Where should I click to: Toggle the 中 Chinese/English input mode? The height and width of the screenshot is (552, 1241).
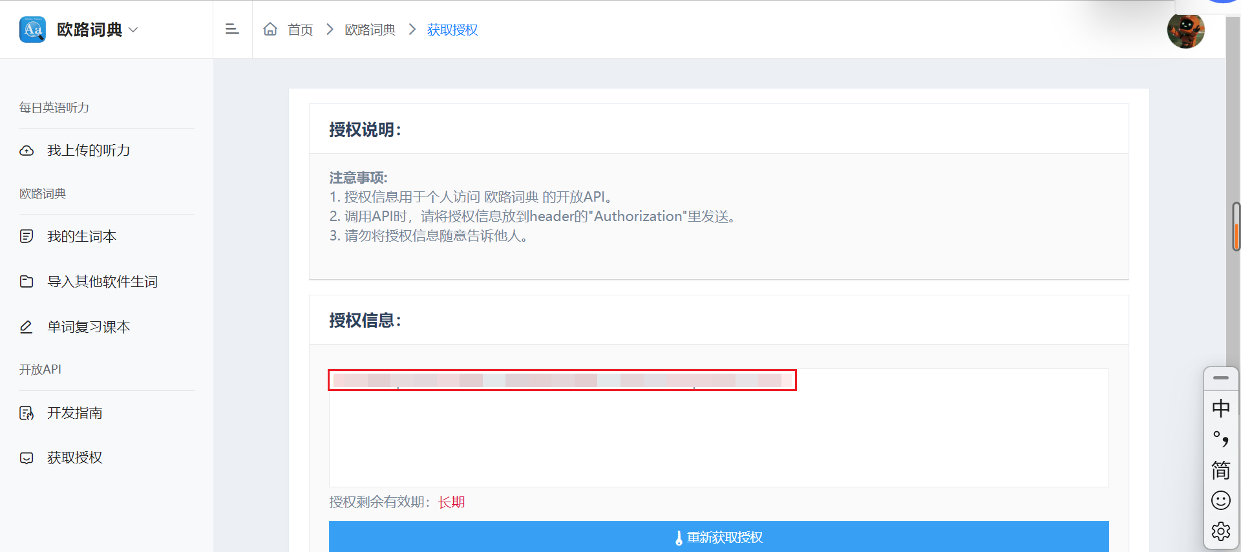coord(1220,408)
